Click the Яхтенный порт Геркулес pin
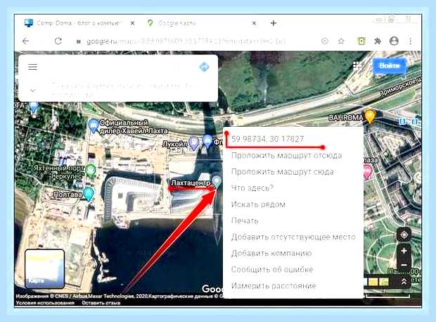The image size is (436, 322). 91,171
